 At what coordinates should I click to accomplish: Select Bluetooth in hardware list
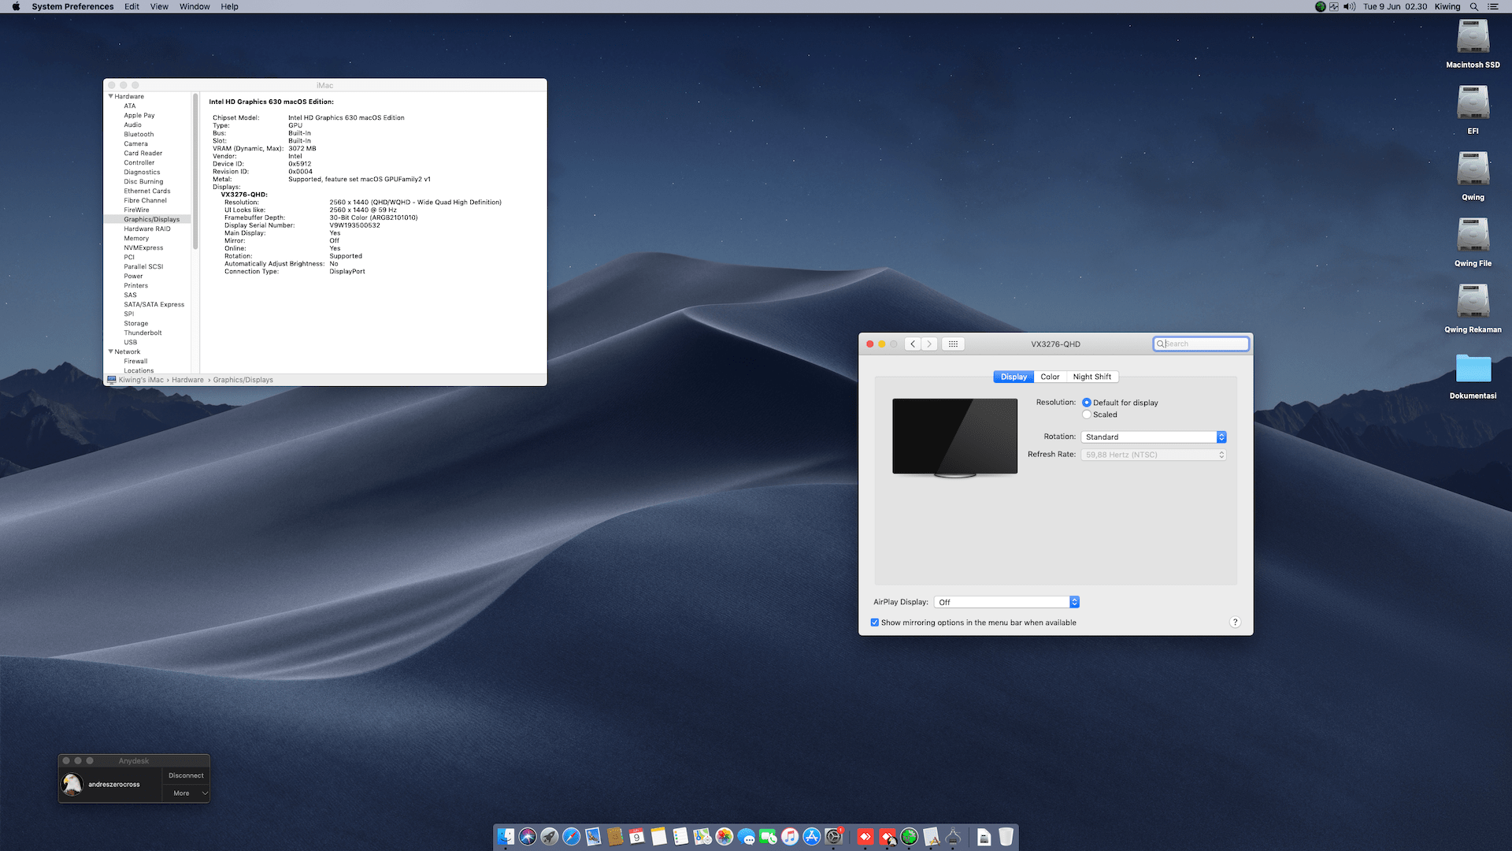point(139,134)
